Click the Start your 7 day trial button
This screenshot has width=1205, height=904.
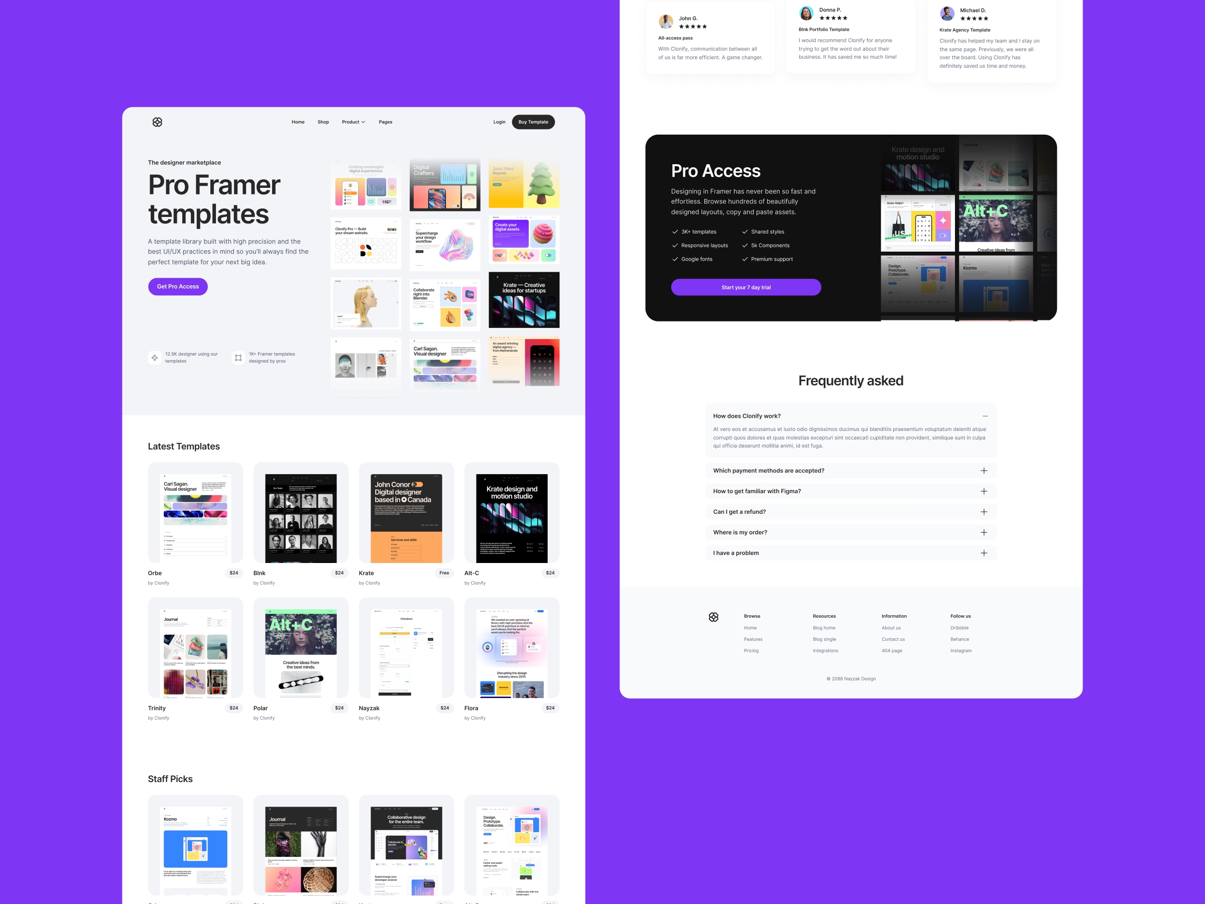coord(745,286)
